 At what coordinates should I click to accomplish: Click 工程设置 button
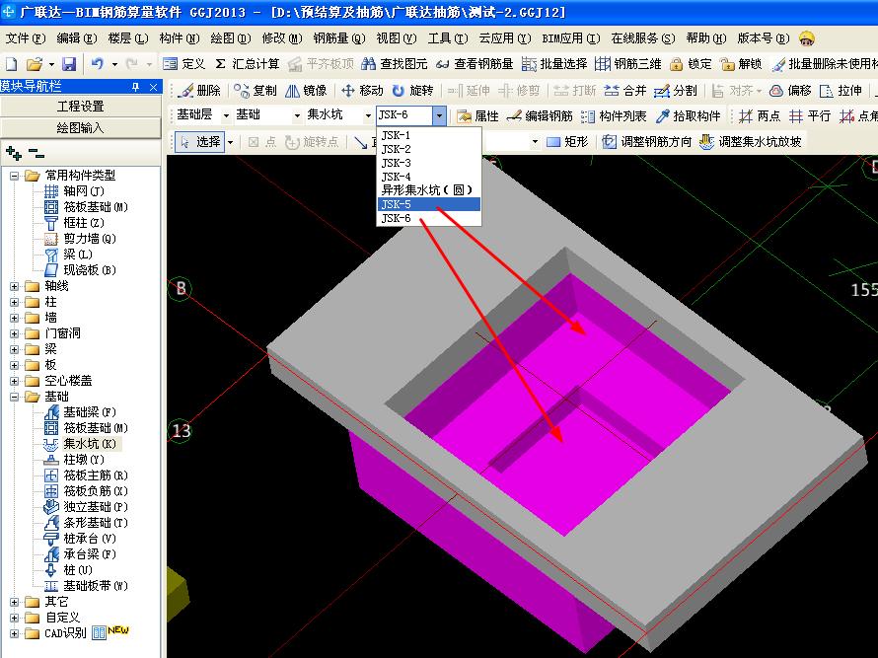point(81,107)
